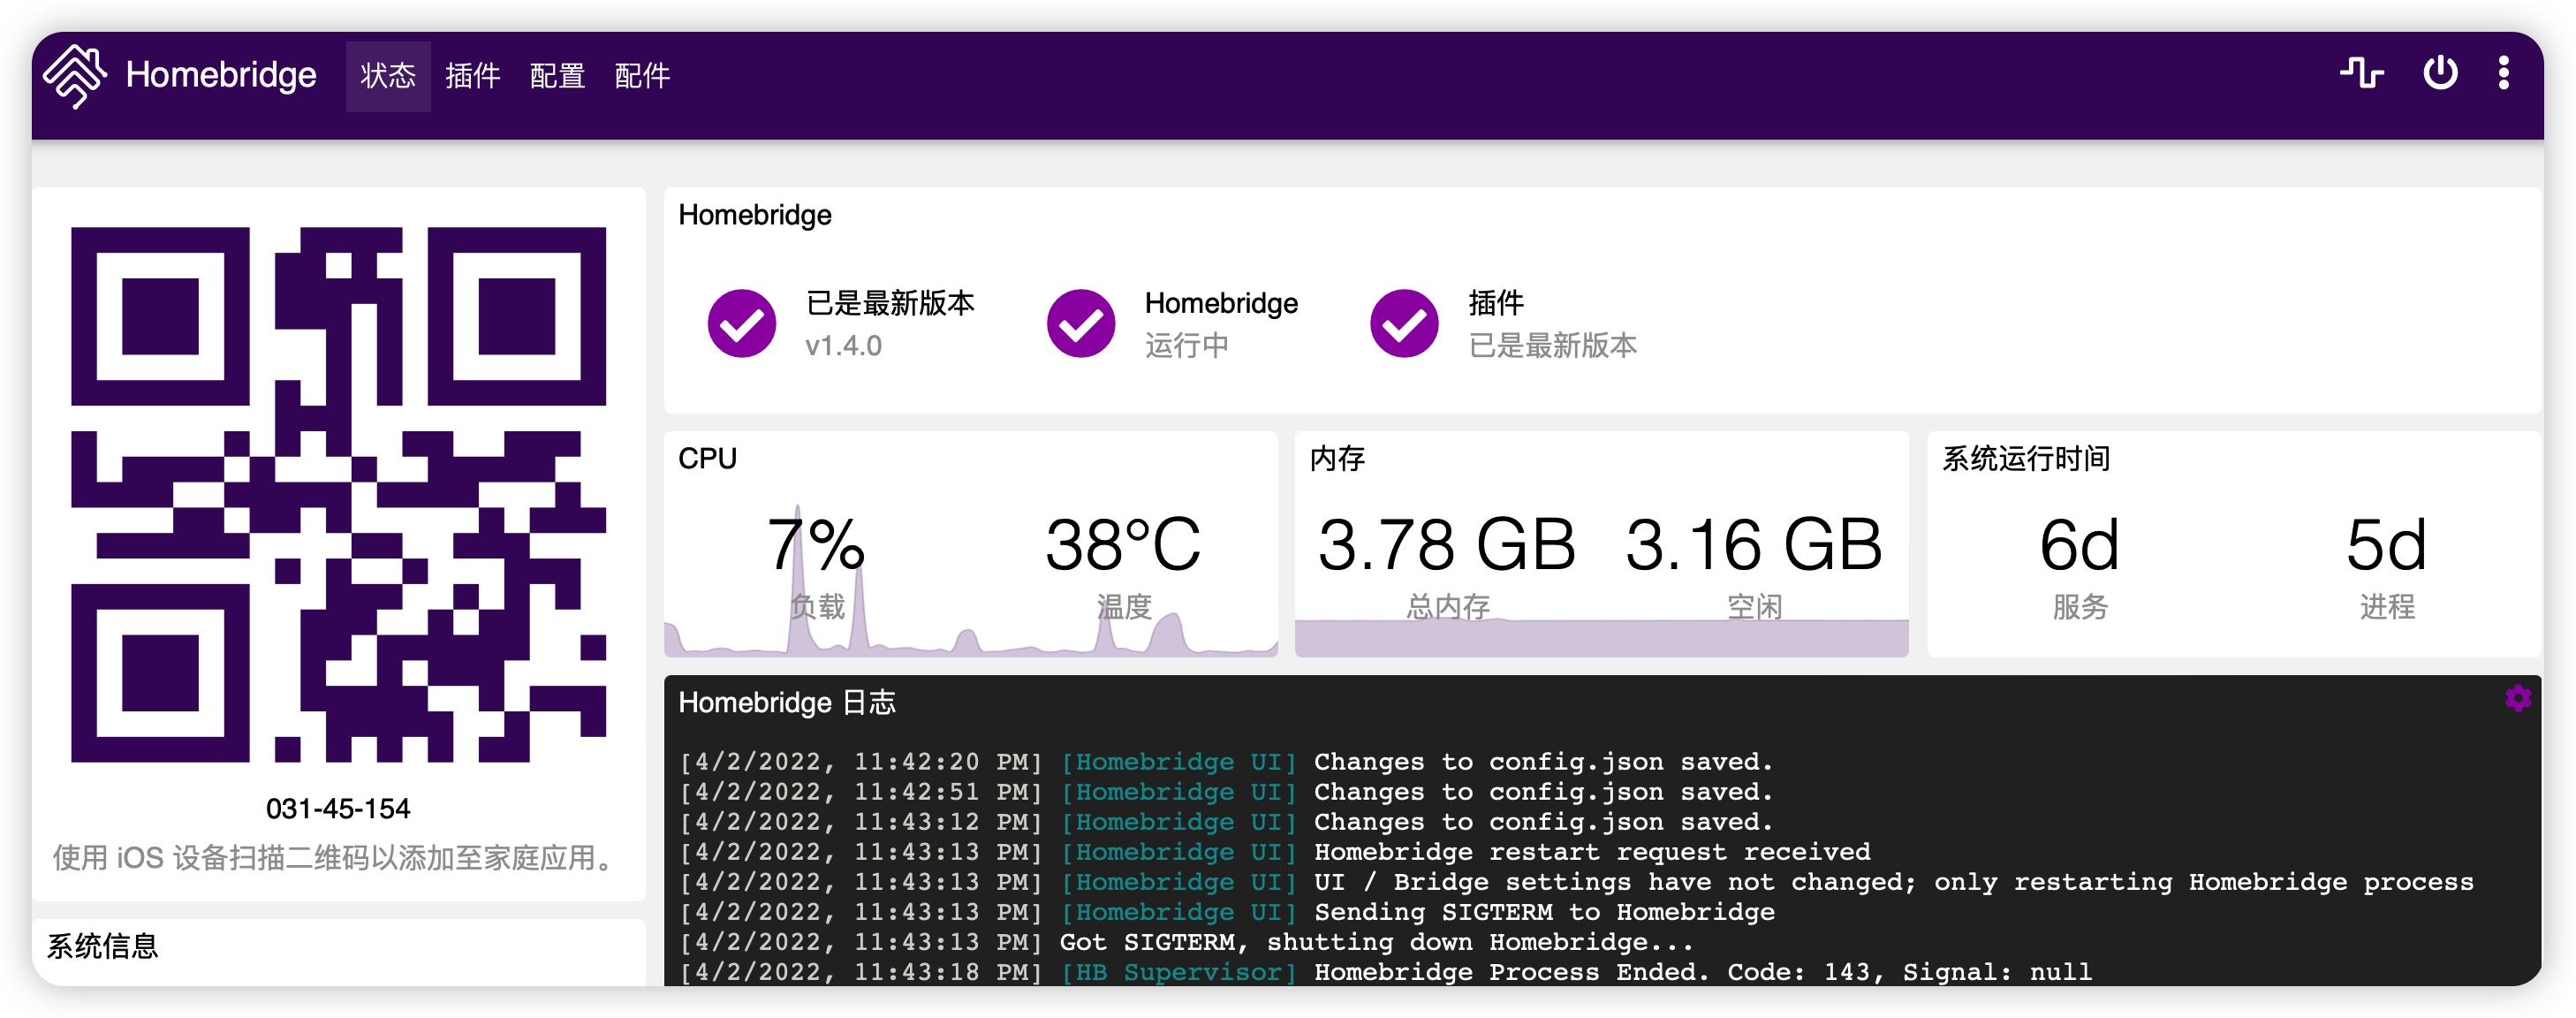
Task: Click the Homebridge running status checkmark
Action: [1080, 323]
